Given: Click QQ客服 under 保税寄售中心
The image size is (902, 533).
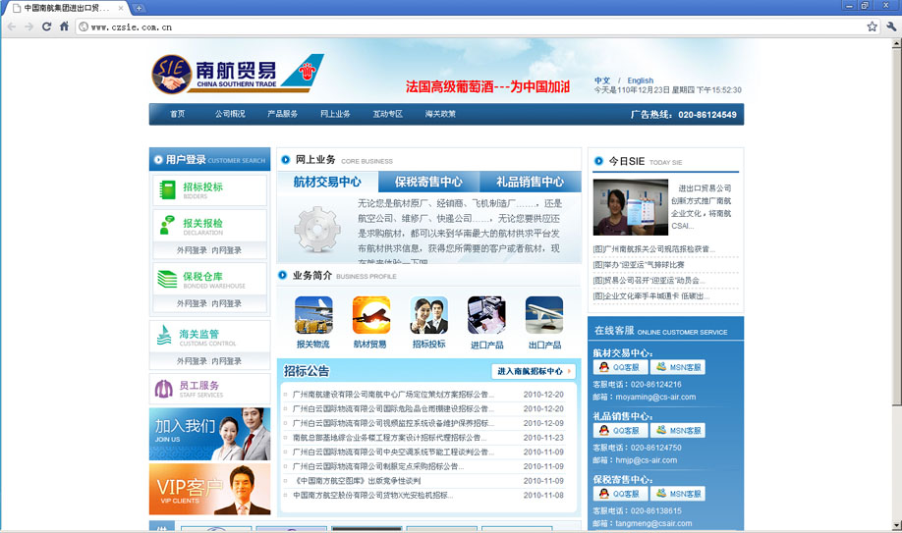Looking at the screenshot, I should point(620,494).
